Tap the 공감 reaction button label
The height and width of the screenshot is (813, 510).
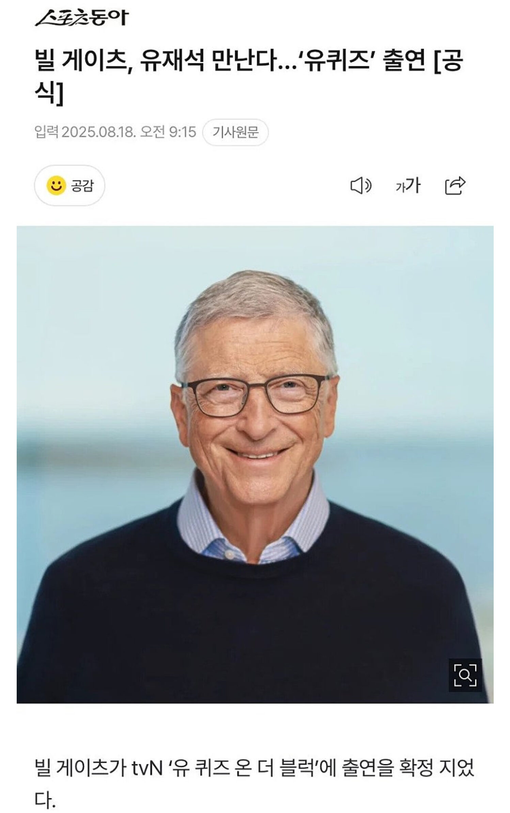tap(82, 186)
